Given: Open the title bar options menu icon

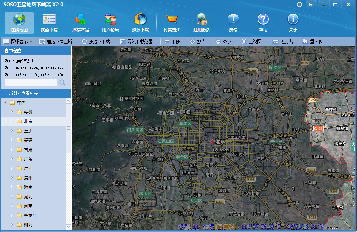Looking at the screenshot, I should (x=311, y=5).
